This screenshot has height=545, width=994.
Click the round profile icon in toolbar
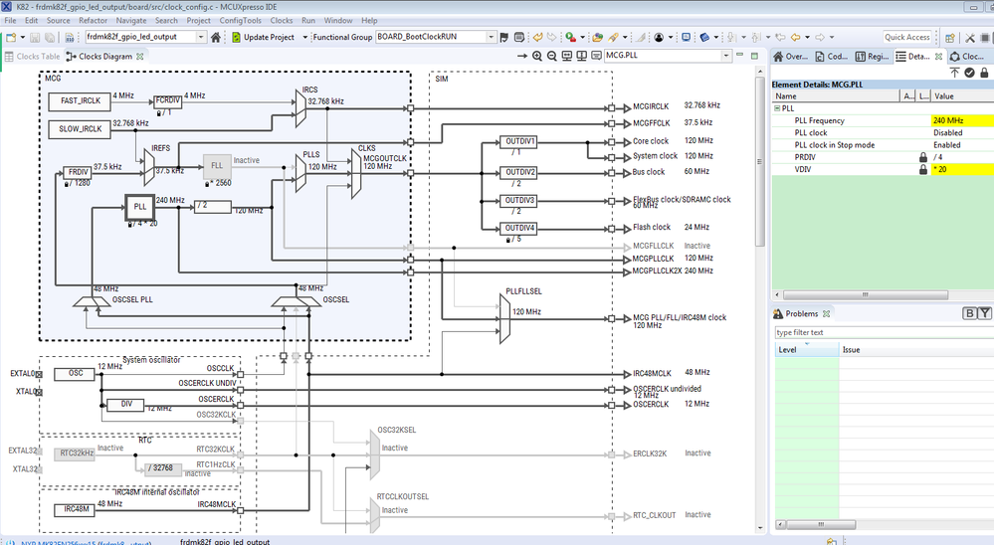pos(659,38)
